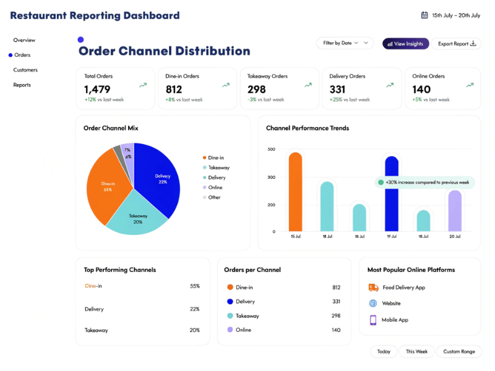
Task: Click the View Insights button
Action: (405, 44)
